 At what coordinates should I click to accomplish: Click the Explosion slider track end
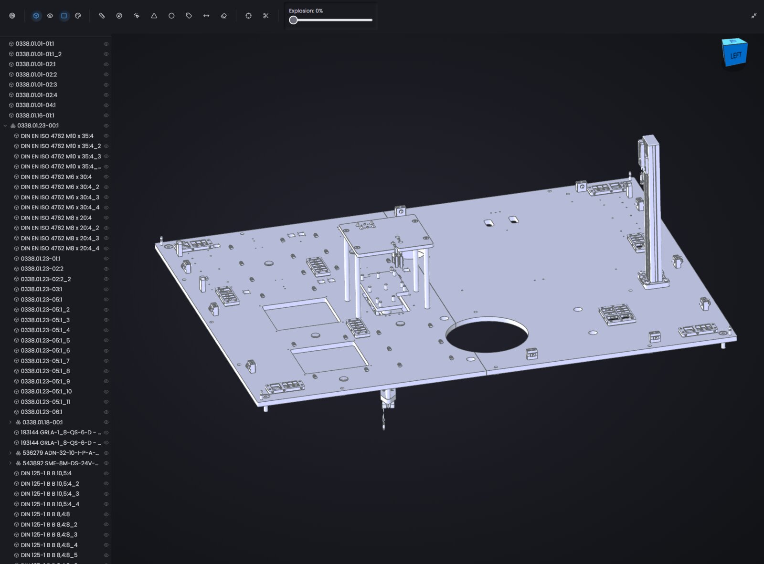click(x=371, y=20)
